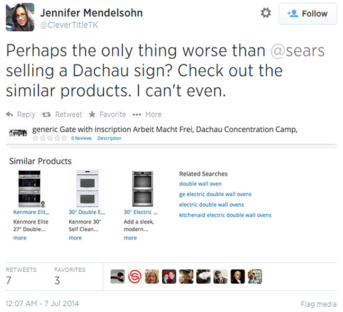
Task: Expand the More options menu
Action: pyautogui.click(x=147, y=114)
